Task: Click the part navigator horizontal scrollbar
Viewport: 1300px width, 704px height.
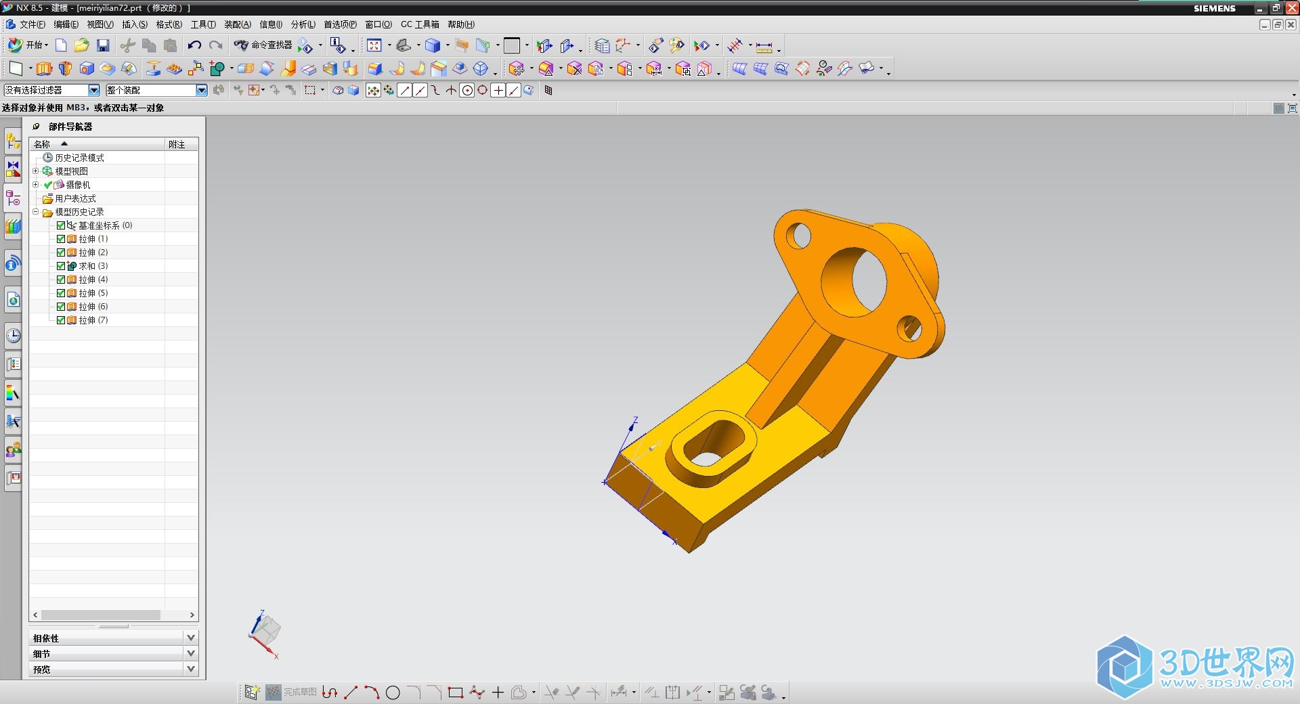Action: [x=100, y=615]
